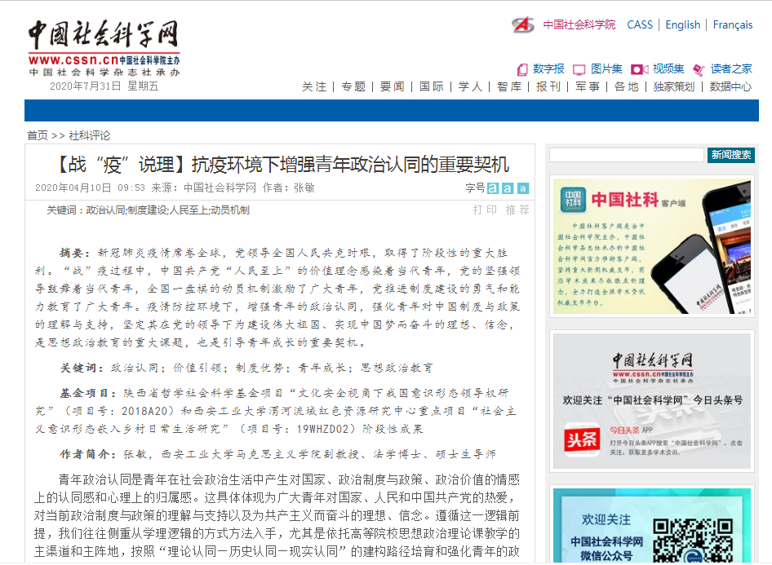Select the medium font size 'a' icon

point(508,188)
